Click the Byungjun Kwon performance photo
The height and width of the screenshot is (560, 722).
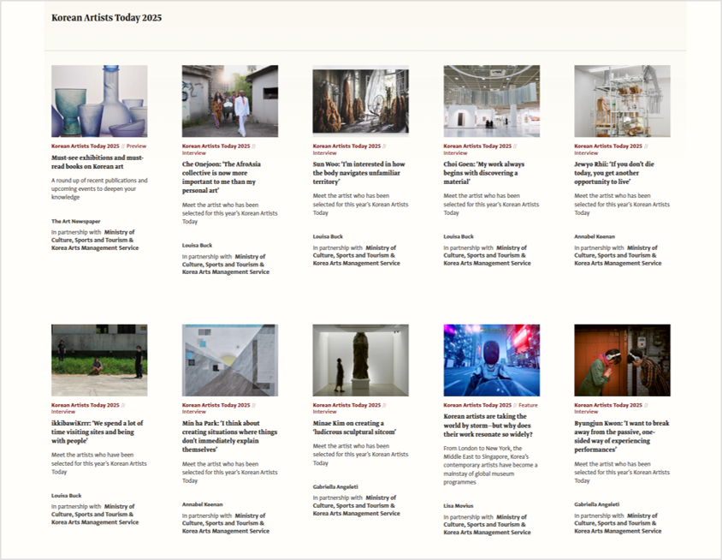coord(622,360)
